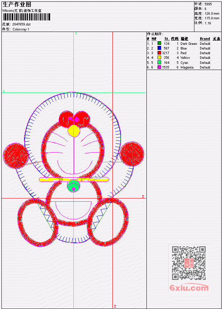Select the Yellow color swatch in row 4

pos(159,57)
